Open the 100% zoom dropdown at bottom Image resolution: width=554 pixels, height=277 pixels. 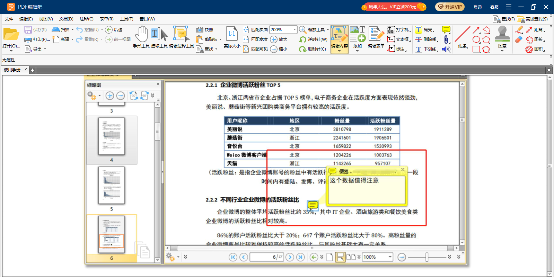[x=390, y=257]
